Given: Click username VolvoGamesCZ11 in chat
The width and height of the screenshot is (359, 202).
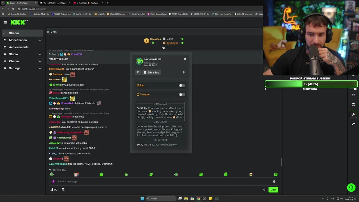Looking at the screenshot, I should pyautogui.click(x=59, y=98).
